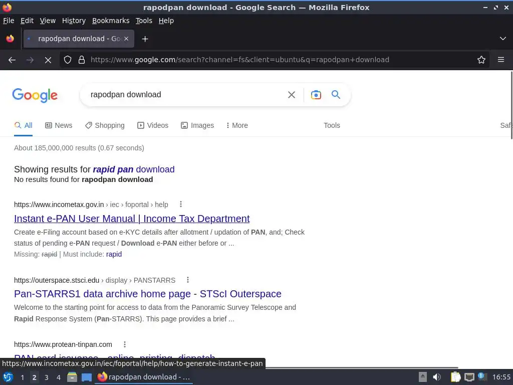The height and width of the screenshot is (385, 513).
Task: Show site security padlock info
Action: [82, 60]
